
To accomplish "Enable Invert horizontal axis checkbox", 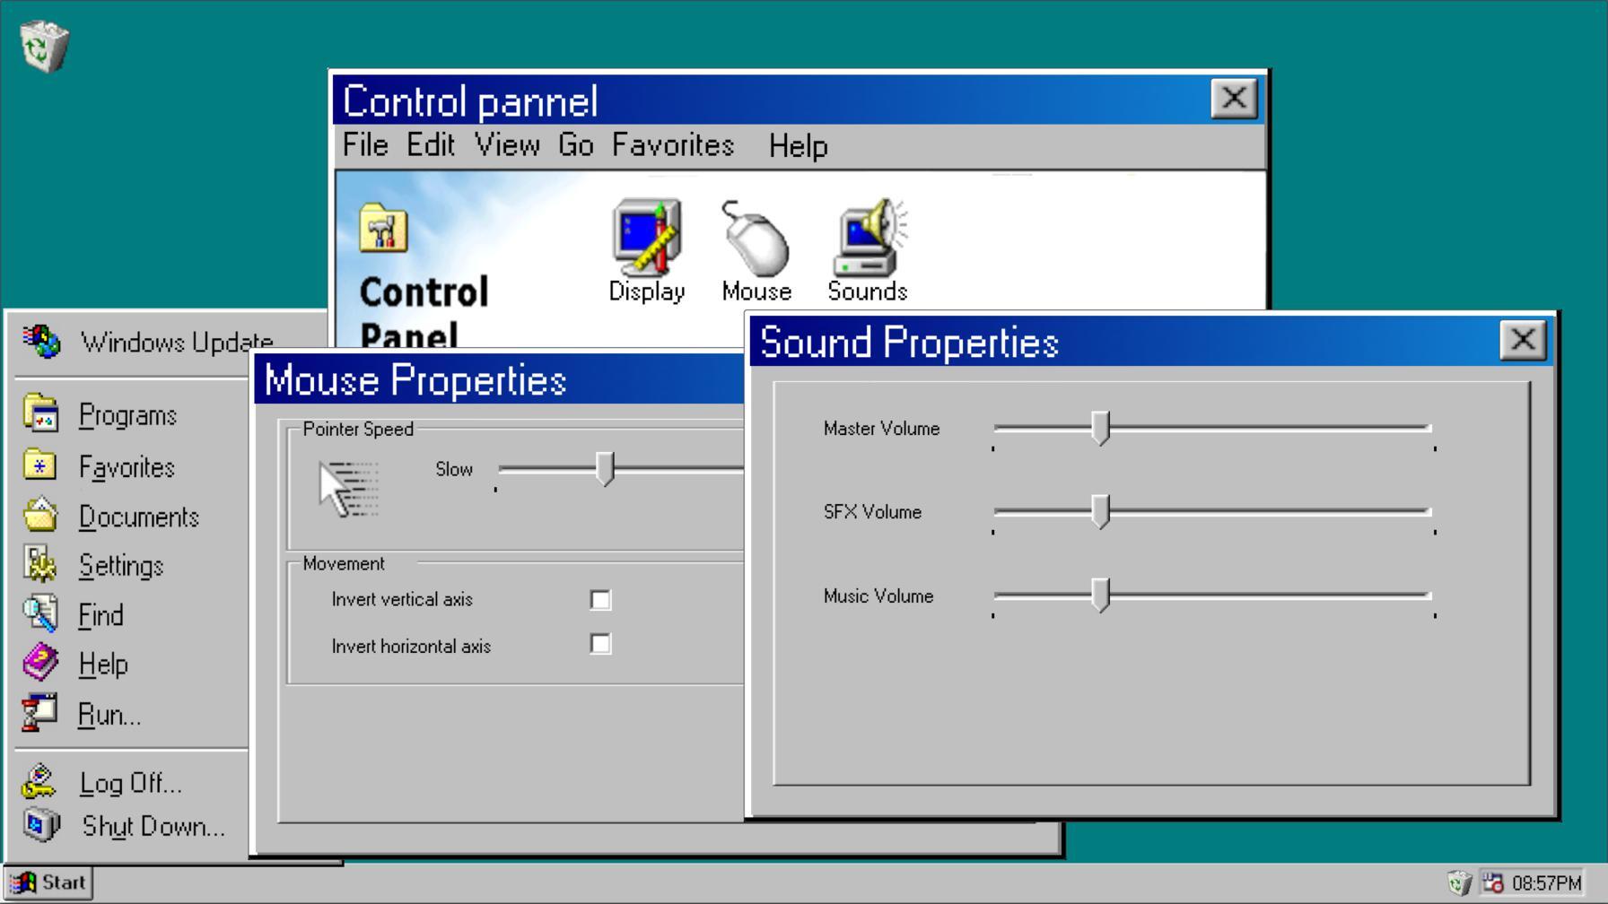I will coord(600,644).
